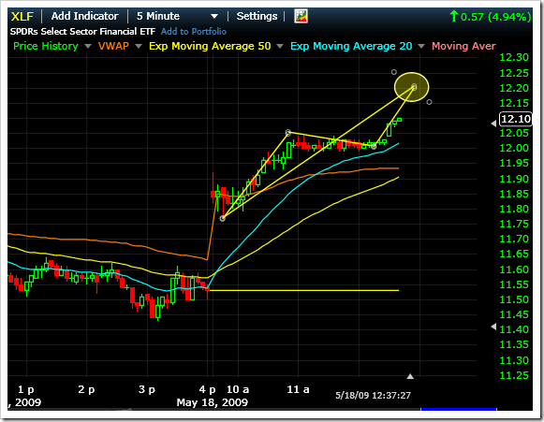
Task: Click the 10 a time axis label
Action: pos(238,389)
